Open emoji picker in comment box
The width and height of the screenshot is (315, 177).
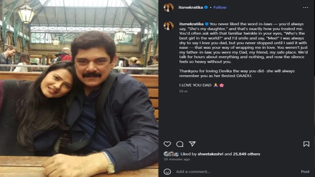click(167, 171)
